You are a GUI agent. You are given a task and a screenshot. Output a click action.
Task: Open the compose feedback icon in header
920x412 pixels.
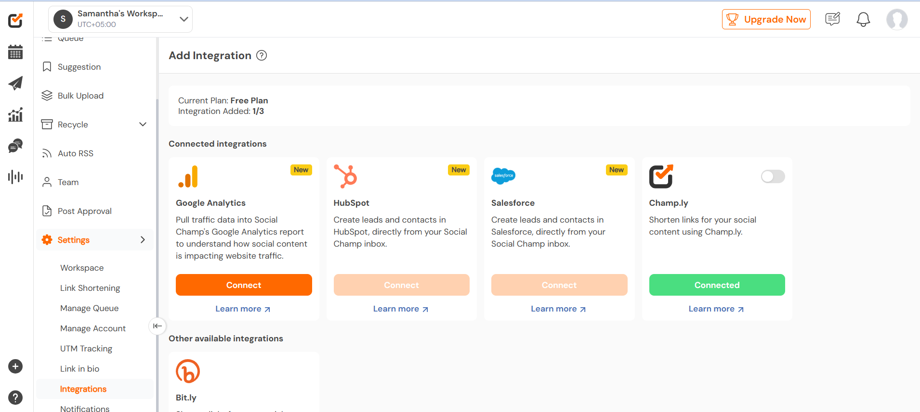pos(832,19)
